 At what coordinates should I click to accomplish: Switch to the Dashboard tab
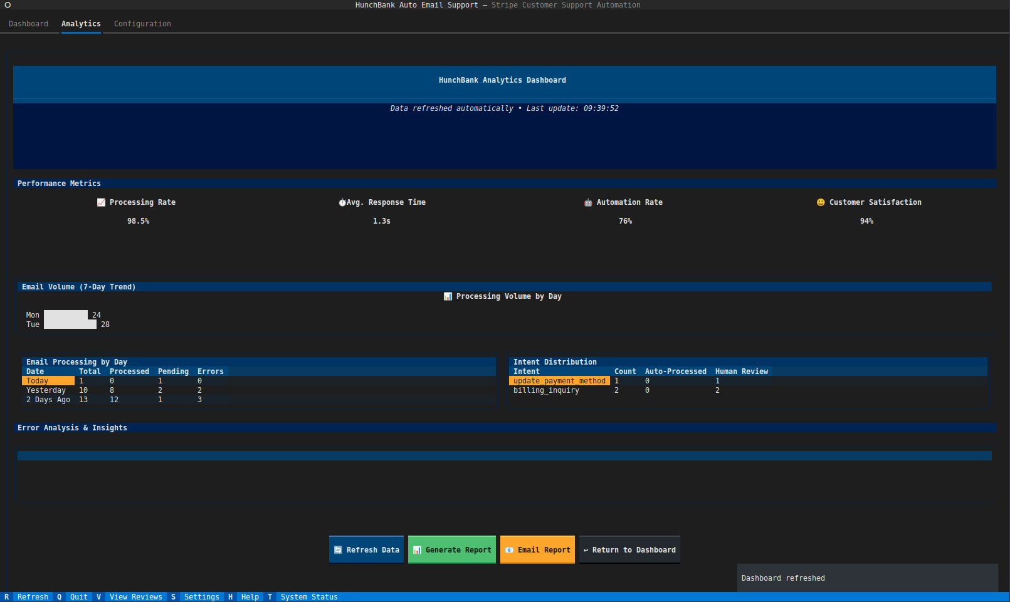tap(28, 24)
